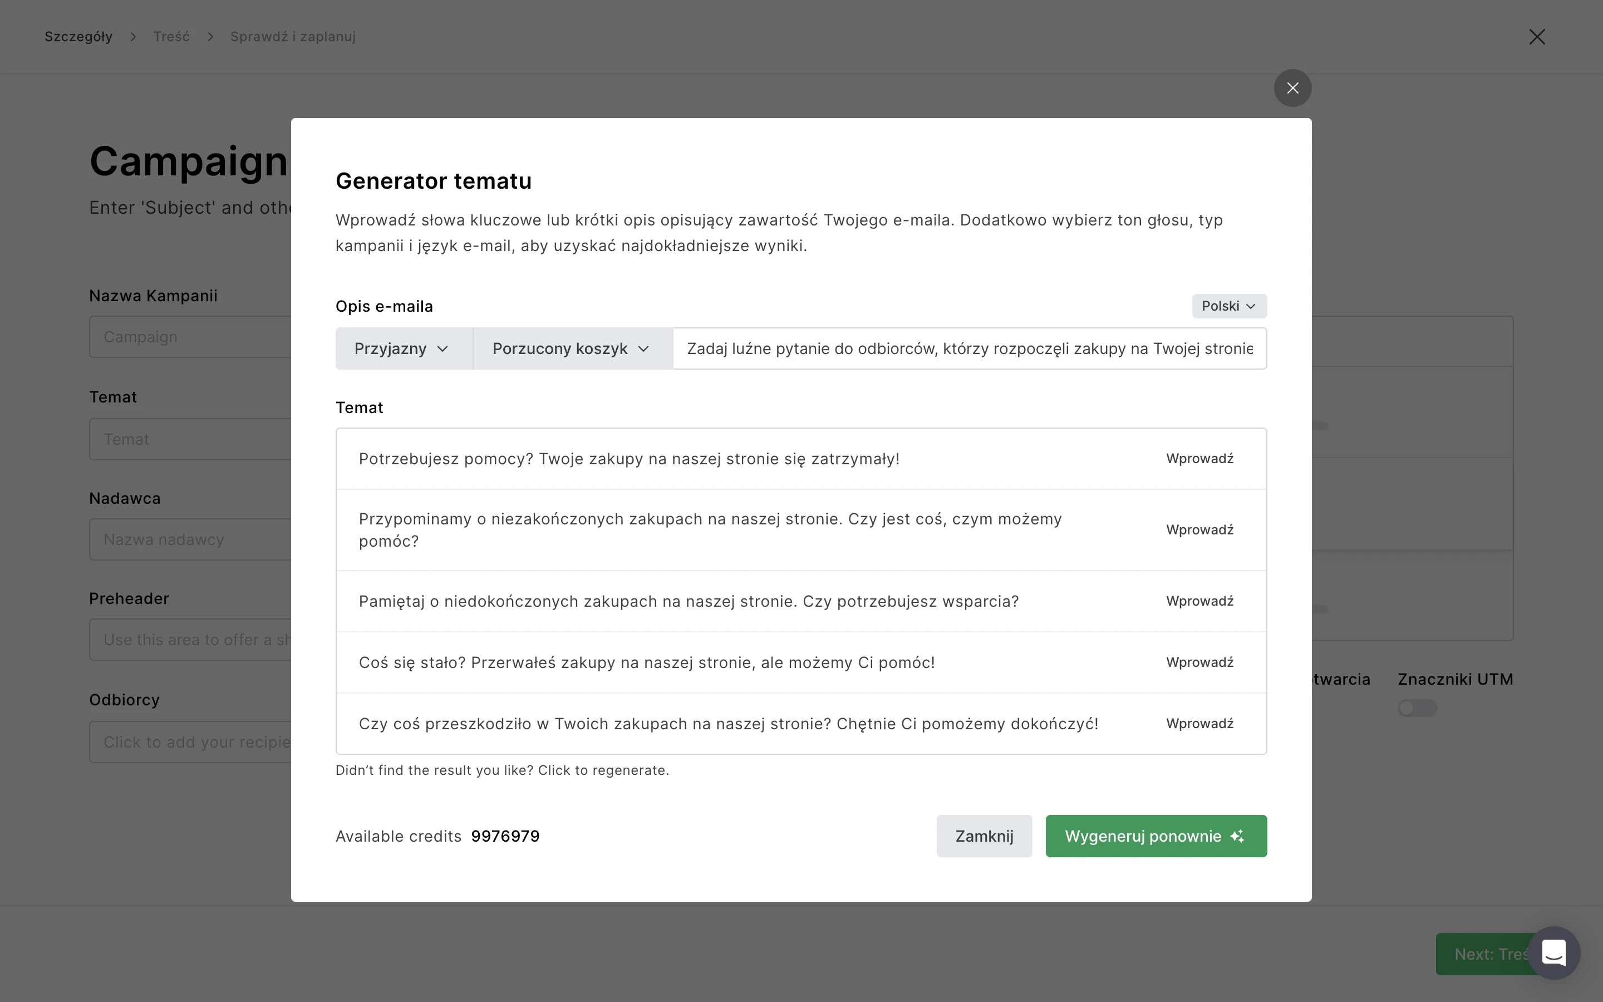The height and width of the screenshot is (1002, 1603).
Task: Click Wprowadź for 'Czy coś przeszkodziło' subject
Action: tap(1199, 724)
